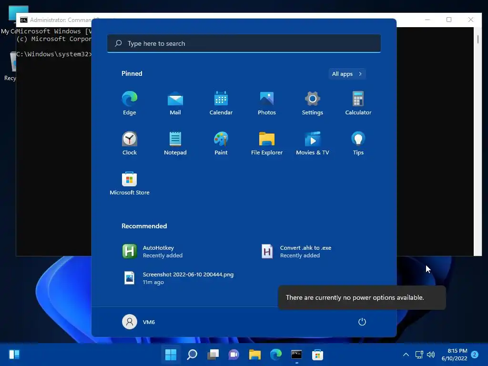Open the Widgets panel on the taskbar
Screen dimensions: 488x366
[14, 355]
